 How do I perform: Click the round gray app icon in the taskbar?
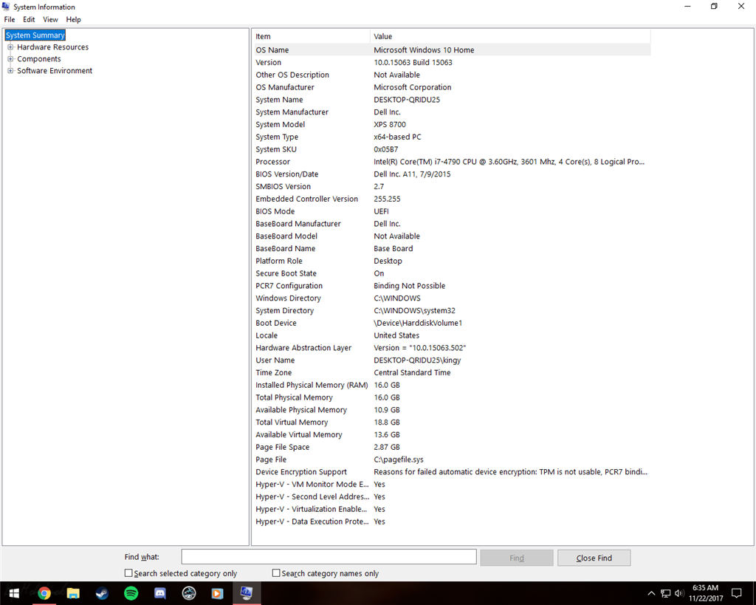[188, 593]
